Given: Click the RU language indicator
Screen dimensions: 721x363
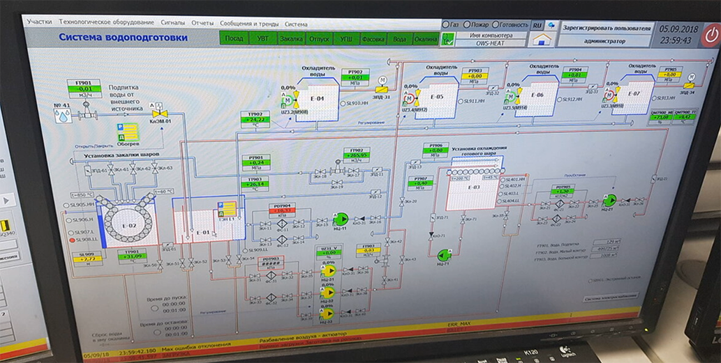Looking at the screenshot, I should tap(537, 25).
